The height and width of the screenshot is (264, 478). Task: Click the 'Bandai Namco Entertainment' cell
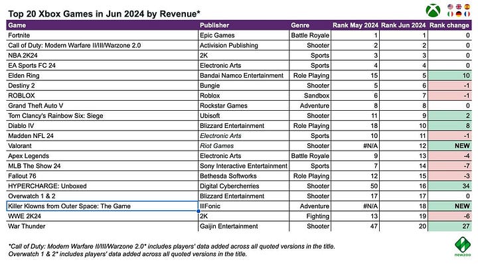point(244,76)
